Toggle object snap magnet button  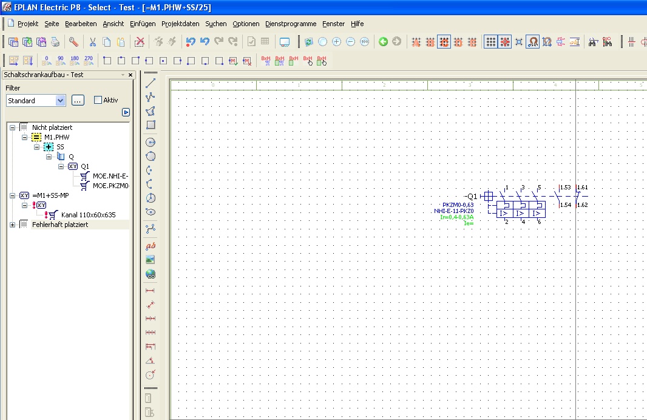[x=533, y=42]
